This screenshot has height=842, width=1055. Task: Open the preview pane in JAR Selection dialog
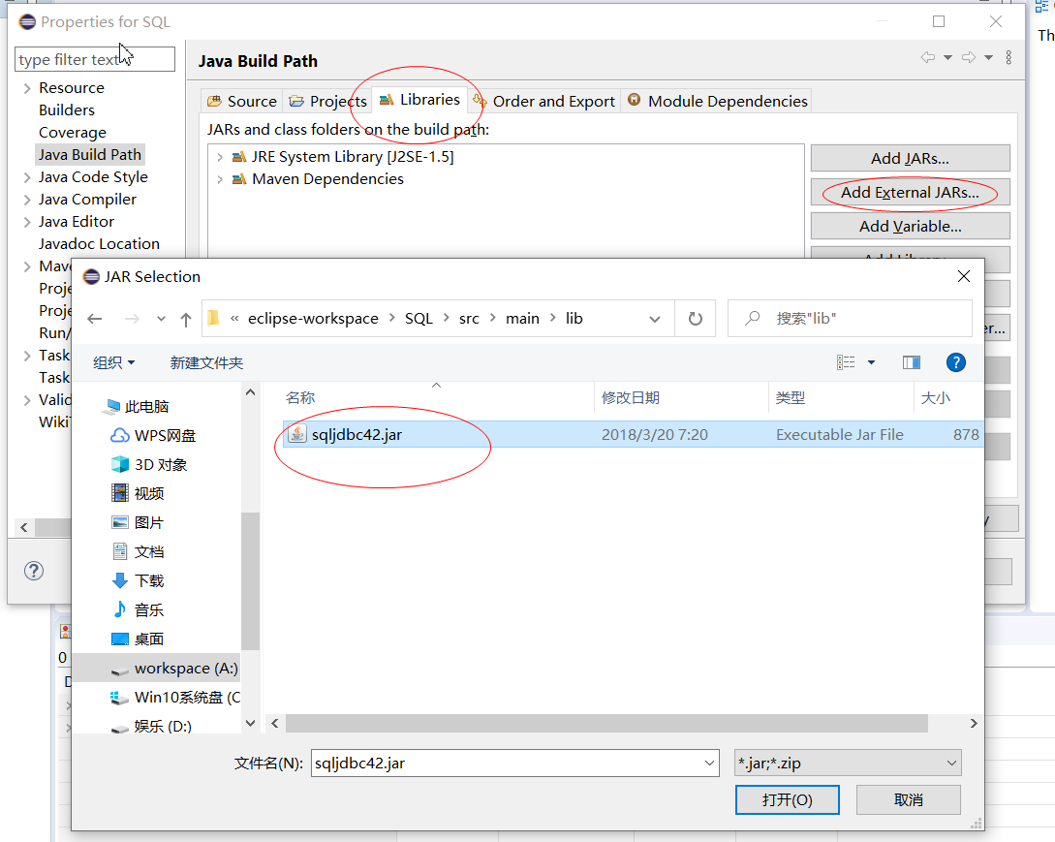coord(911,361)
